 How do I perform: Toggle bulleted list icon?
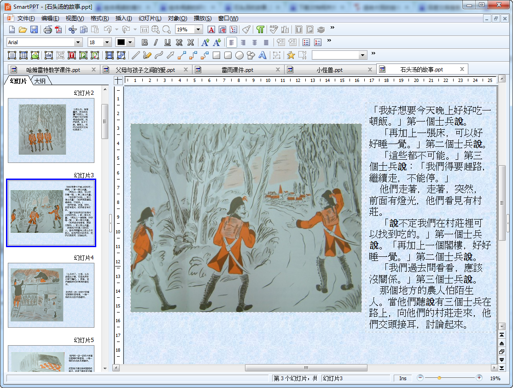coord(306,42)
